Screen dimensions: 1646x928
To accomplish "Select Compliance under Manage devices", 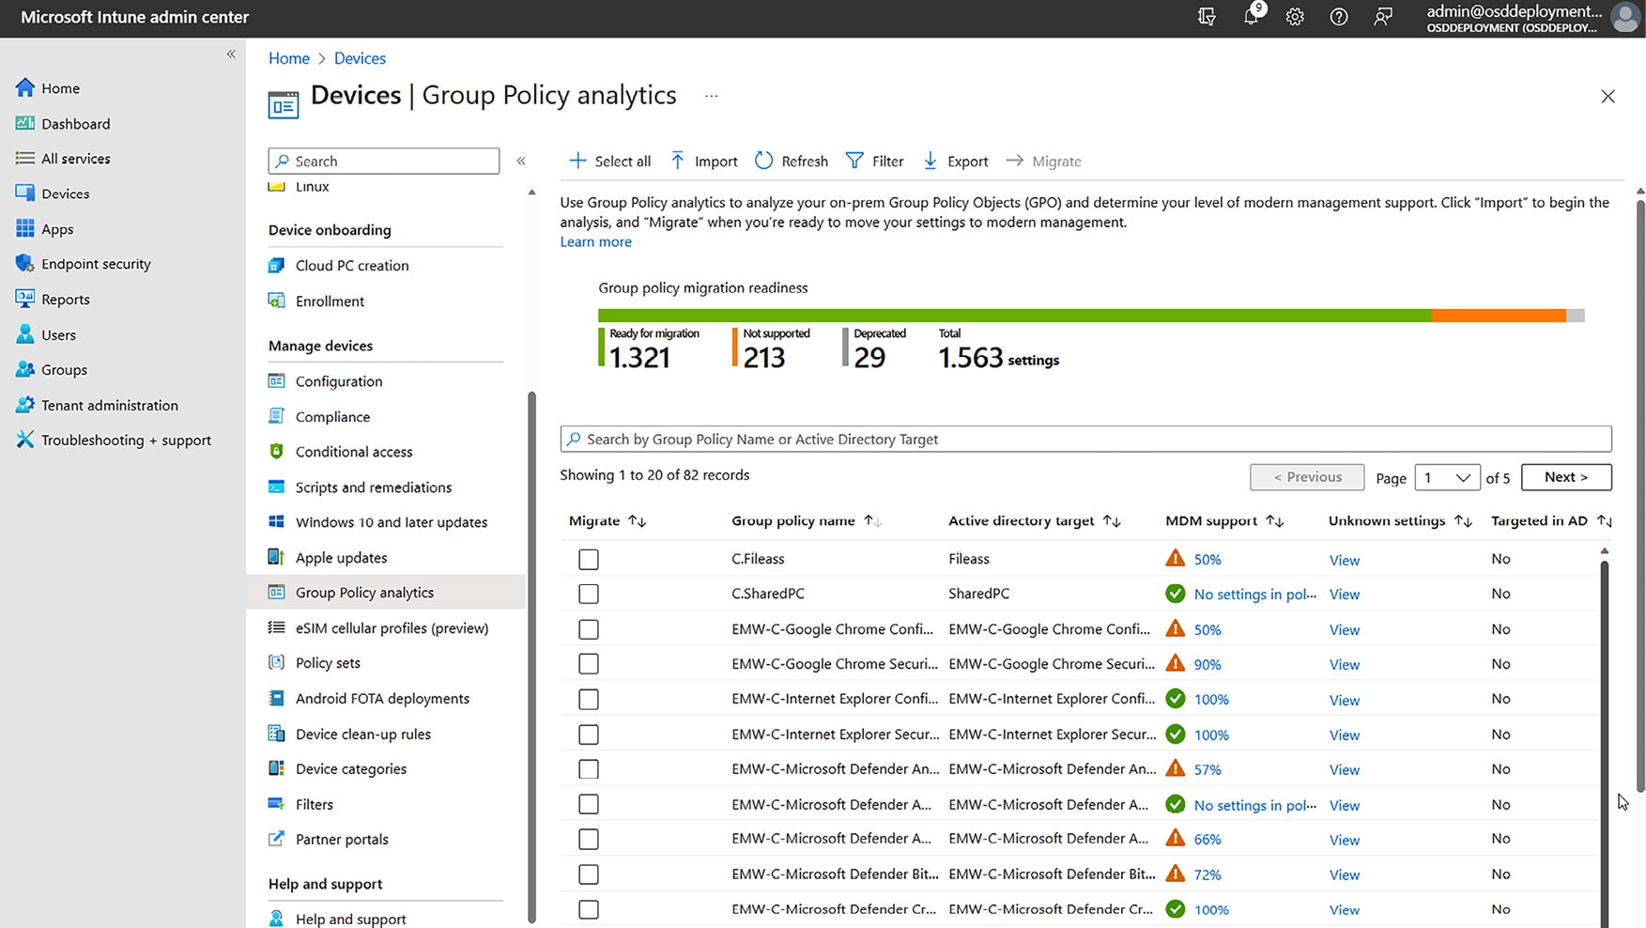I will click(x=332, y=416).
